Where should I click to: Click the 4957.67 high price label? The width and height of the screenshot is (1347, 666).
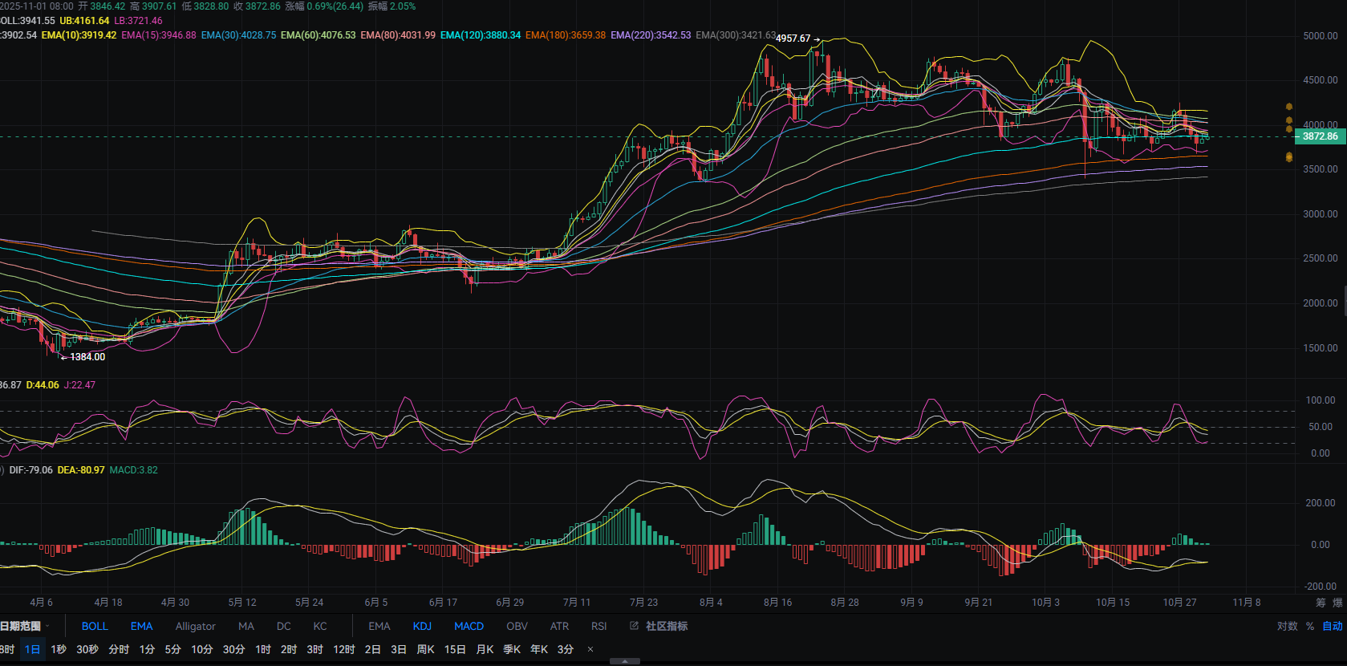(793, 39)
